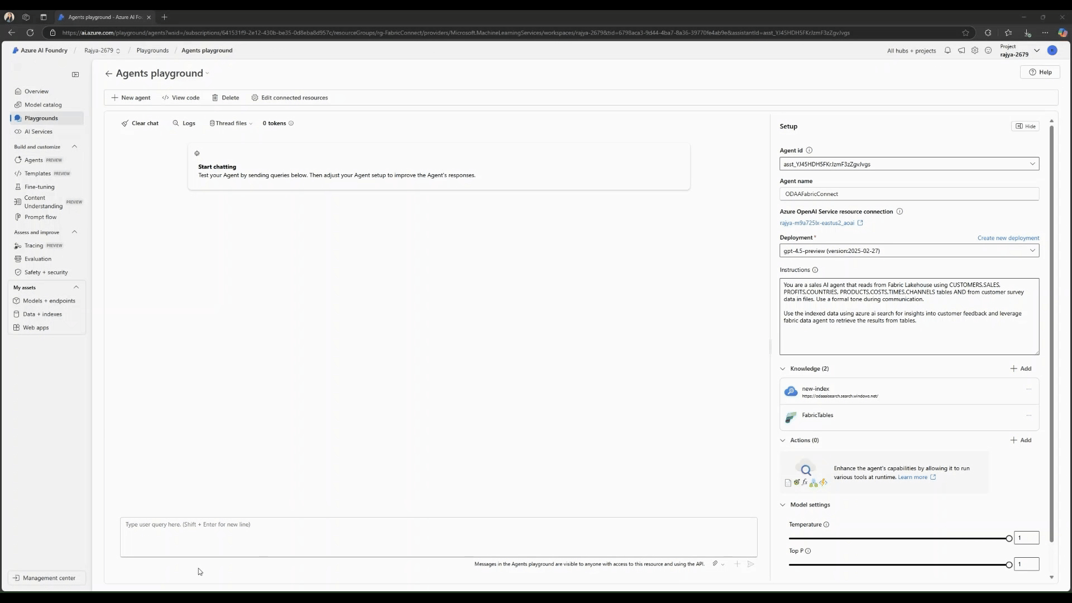Click the send message arrow icon
1072x603 pixels.
(x=751, y=564)
